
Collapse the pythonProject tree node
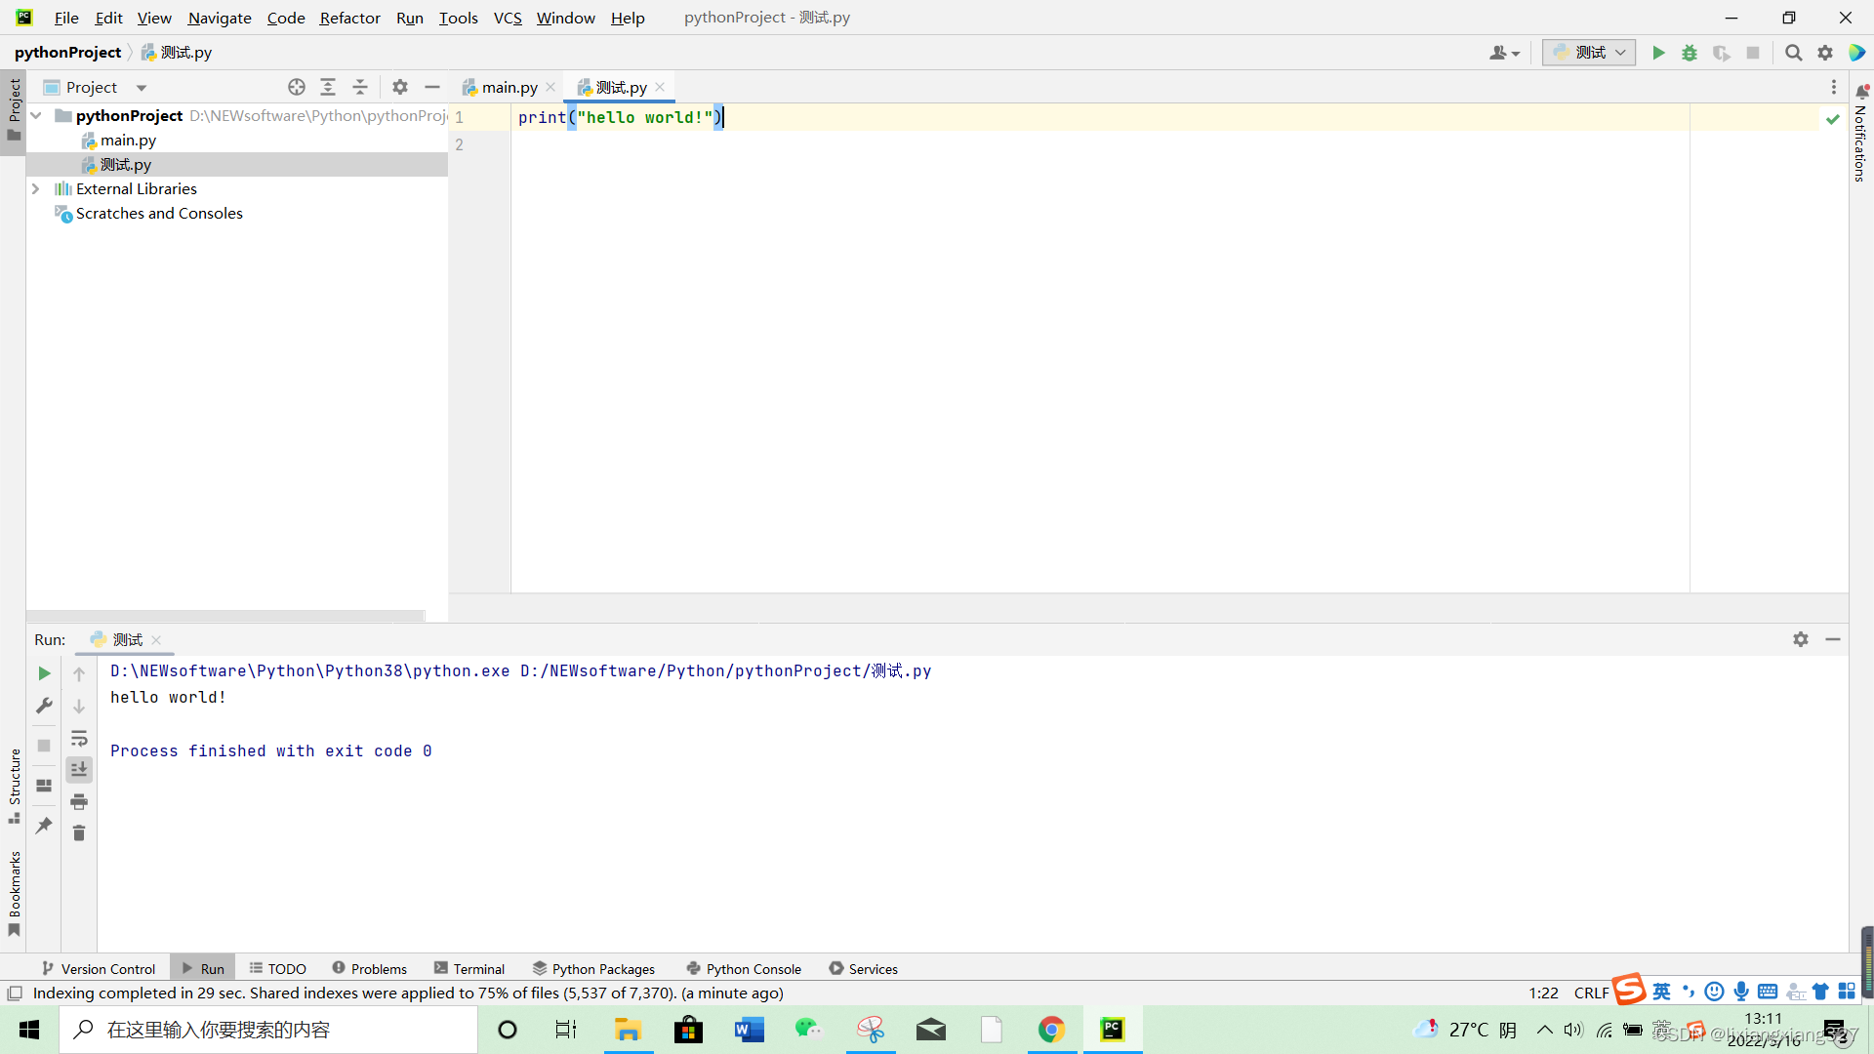click(36, 115)
